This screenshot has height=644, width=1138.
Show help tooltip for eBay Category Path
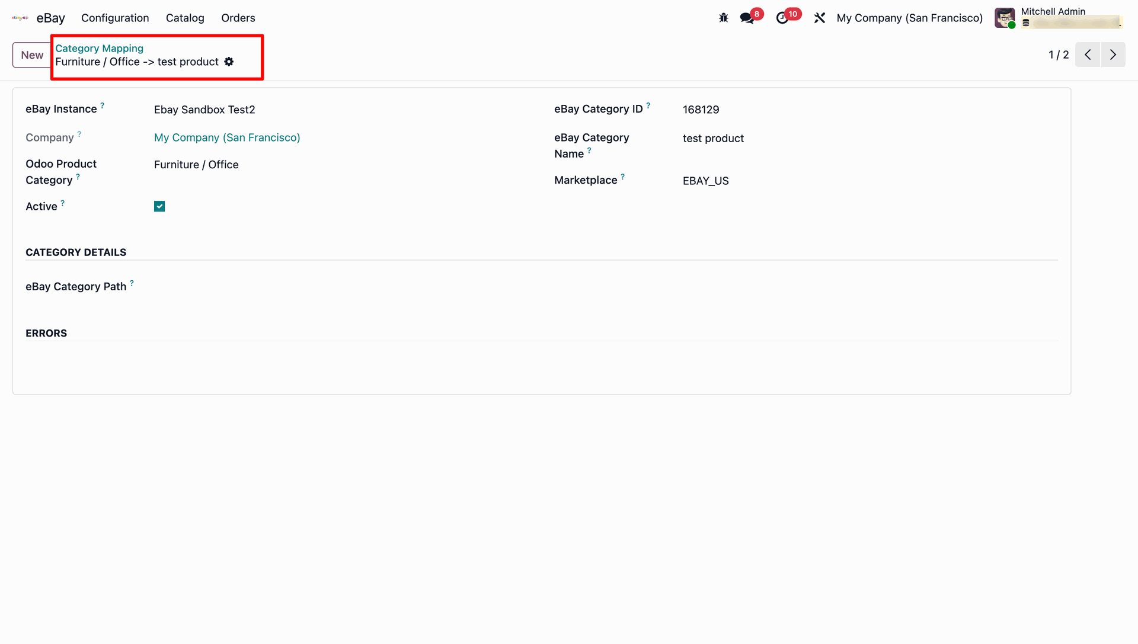(x=132, y=283)
